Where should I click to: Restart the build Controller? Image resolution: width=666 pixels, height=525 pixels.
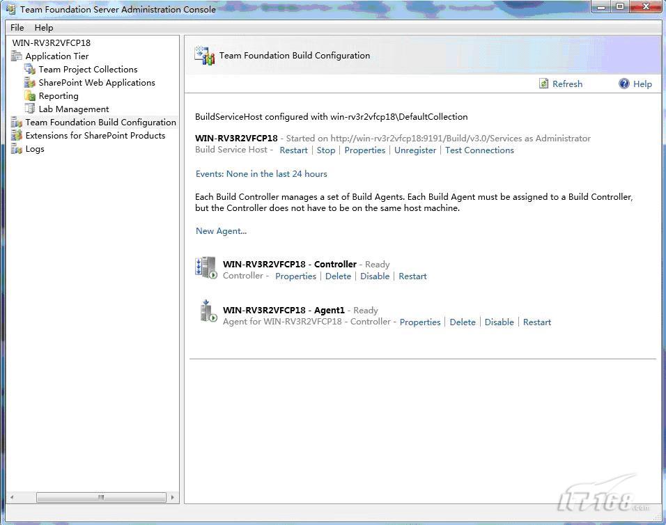(412, 276)
